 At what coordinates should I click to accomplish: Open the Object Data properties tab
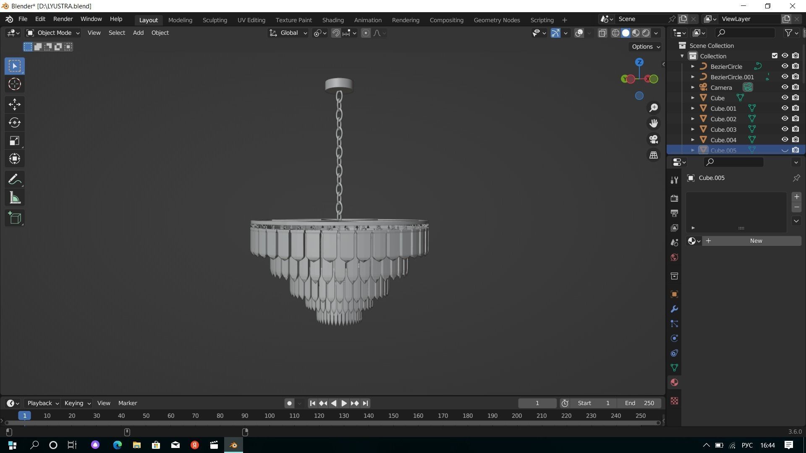click(674, 368)
